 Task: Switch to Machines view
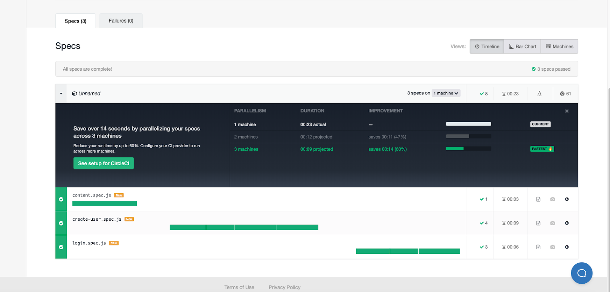point(559,47)
